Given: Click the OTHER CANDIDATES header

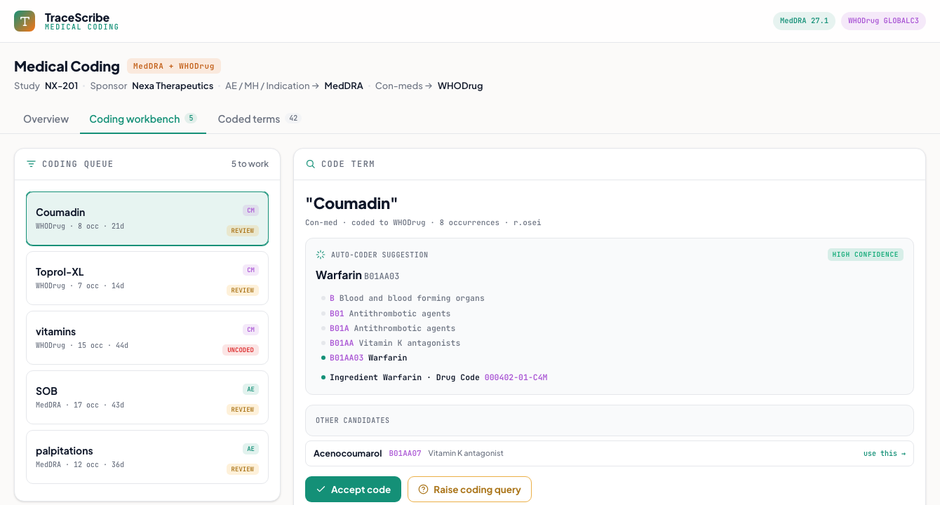Looking at the screenshot, I should [352, 421].
